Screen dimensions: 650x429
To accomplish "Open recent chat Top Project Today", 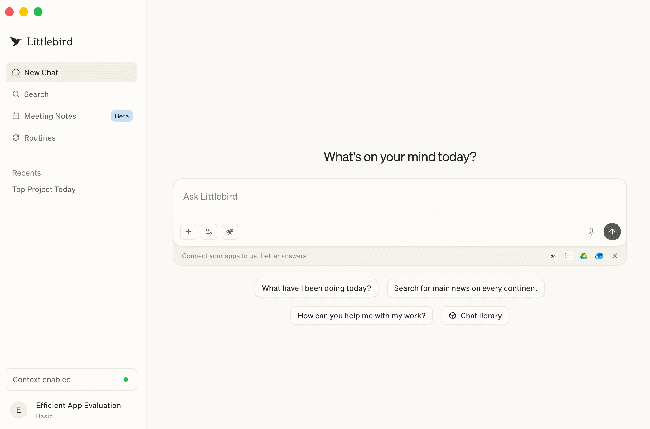I will (x=44, y=189).
